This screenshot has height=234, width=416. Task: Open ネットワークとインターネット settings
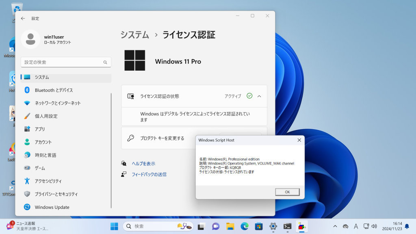coord(66,103)
